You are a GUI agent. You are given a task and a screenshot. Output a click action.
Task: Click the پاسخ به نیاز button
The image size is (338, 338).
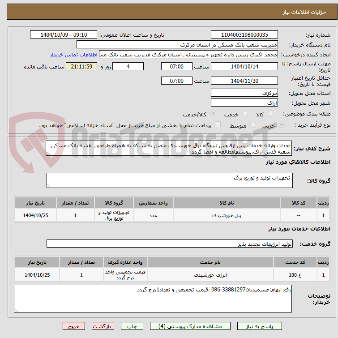(x=259, y=326)
